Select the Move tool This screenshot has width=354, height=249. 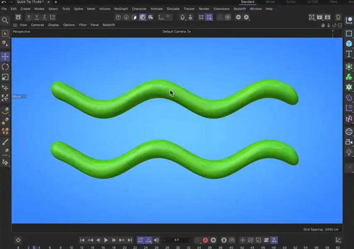(5, 56)
